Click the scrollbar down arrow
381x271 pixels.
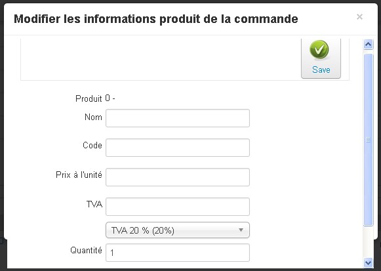click(x=368, y=262)
